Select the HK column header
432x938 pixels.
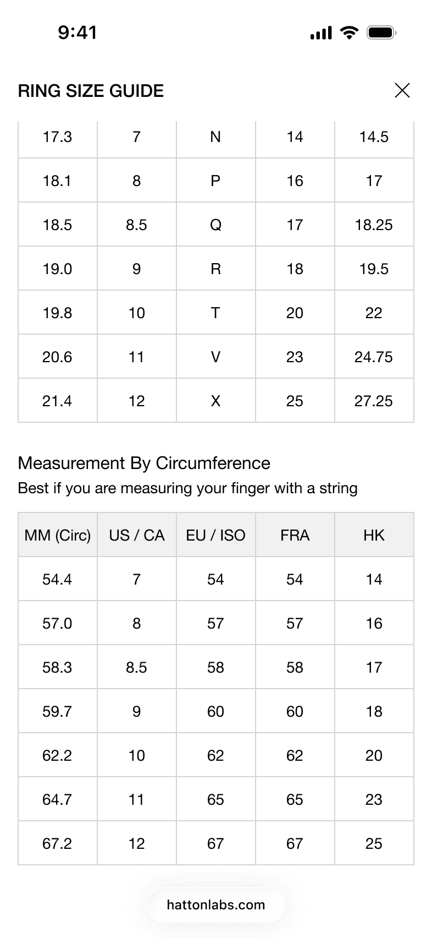(374, 535)
